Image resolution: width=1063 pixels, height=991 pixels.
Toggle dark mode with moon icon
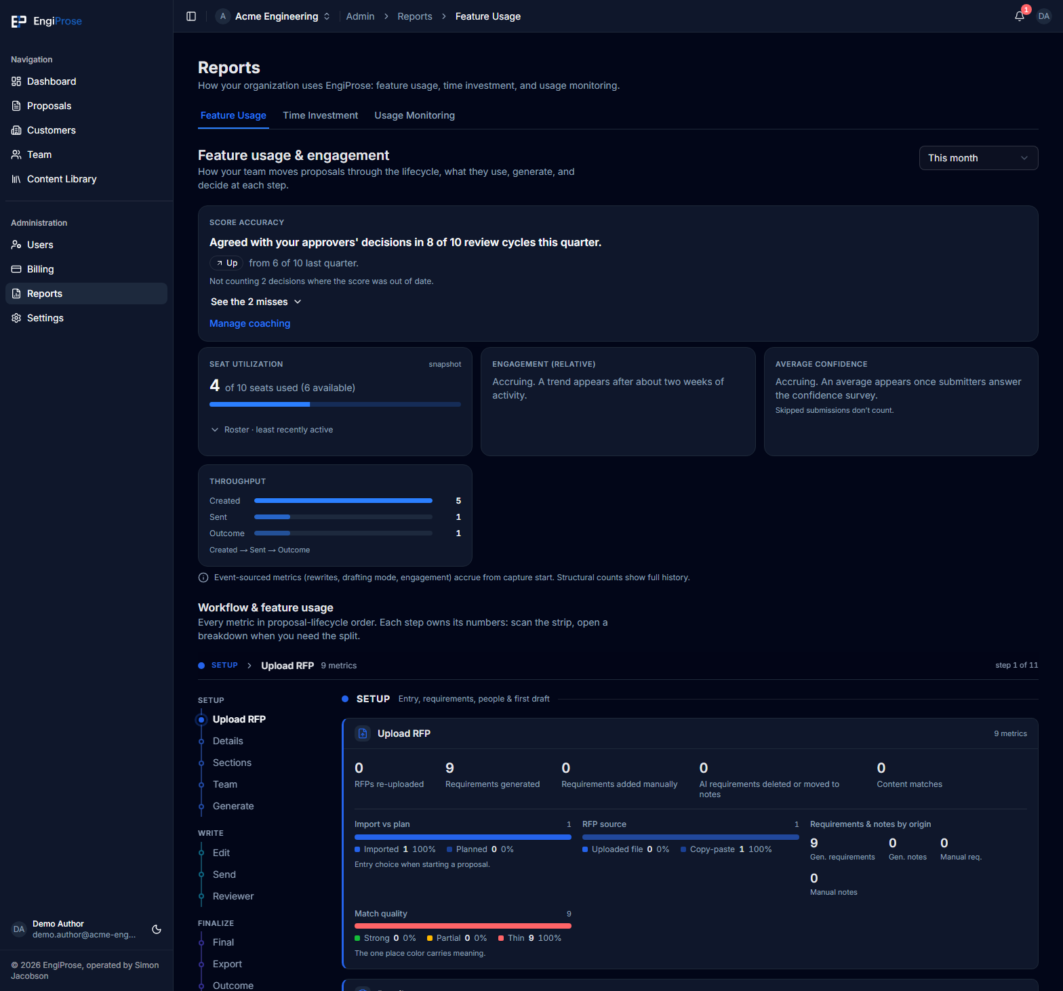coord(157,929)
